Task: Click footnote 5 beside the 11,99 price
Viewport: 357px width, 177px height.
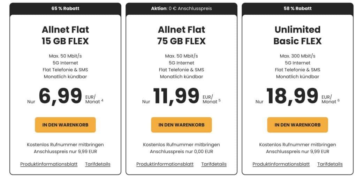Action: [219, 100]
